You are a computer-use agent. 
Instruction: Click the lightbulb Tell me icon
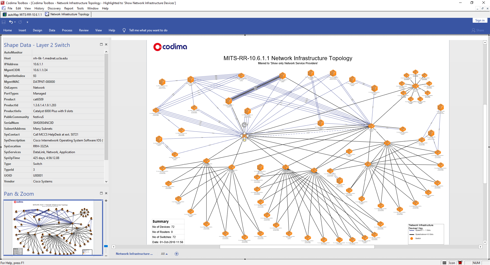click(124, 30)
